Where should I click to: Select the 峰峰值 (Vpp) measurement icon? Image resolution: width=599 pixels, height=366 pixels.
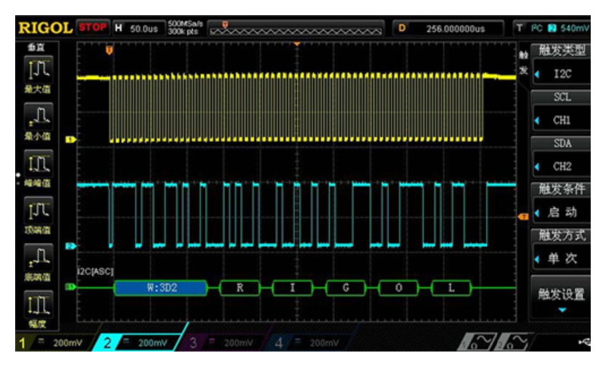38,164
